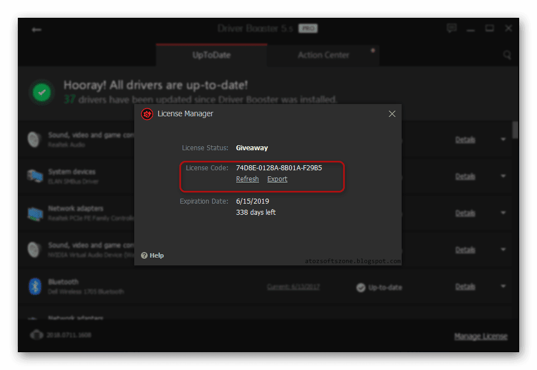The image size is (537, 370).
Task: Click the System devices icon
Action: [35, 176]
